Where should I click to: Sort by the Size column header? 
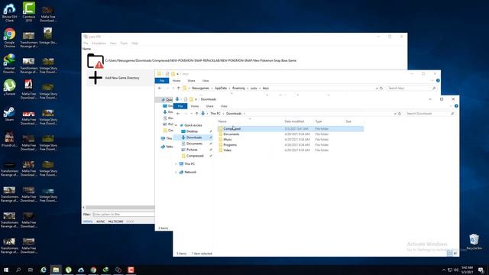[348, 121]
